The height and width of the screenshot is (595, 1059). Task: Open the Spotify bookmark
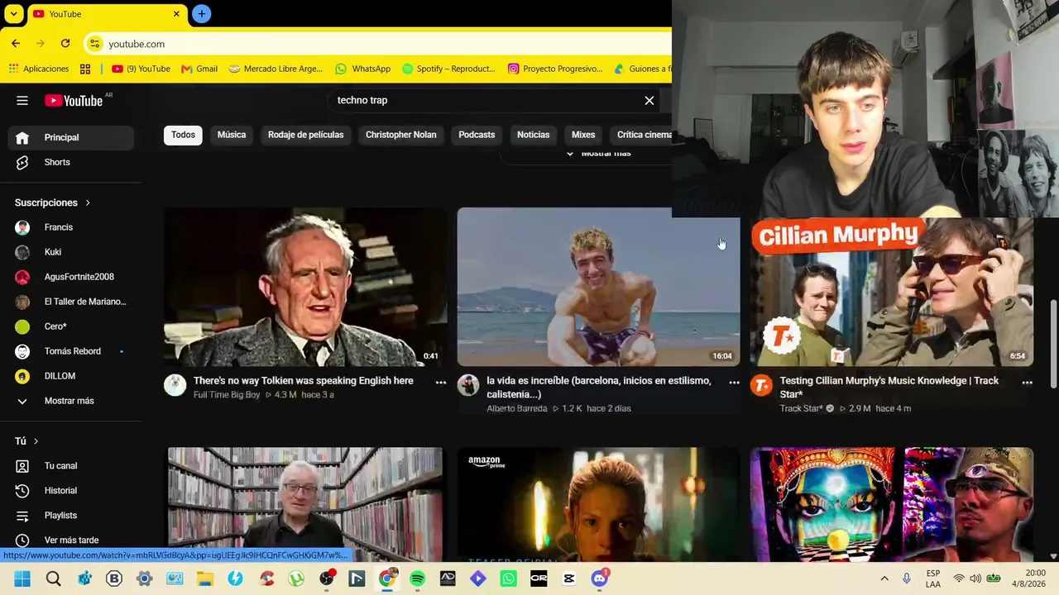click(x=448, y=69)
